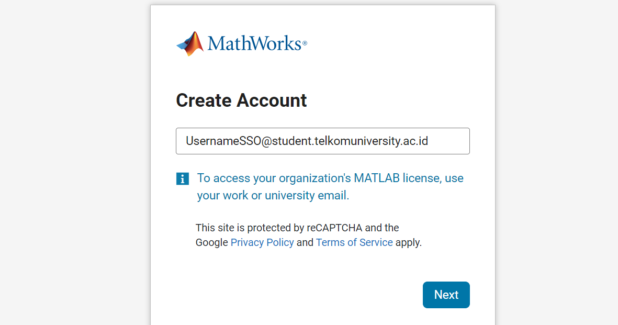
Task: Click the empty right end of email field
Action: coord(450,141)
